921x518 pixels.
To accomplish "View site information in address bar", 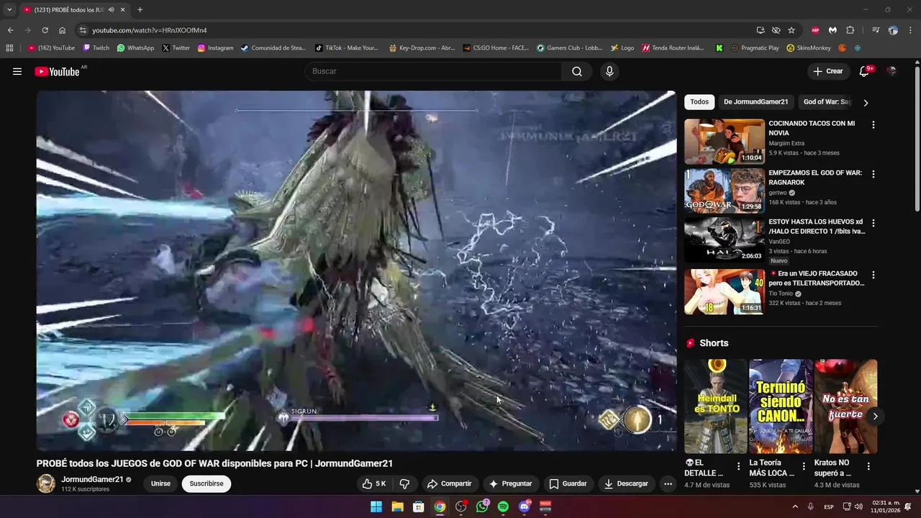I will [x=83, y=30].
